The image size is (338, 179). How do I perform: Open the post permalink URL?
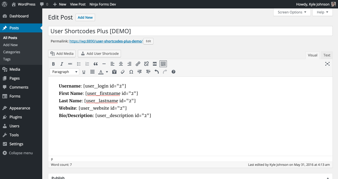click(106, 41)
